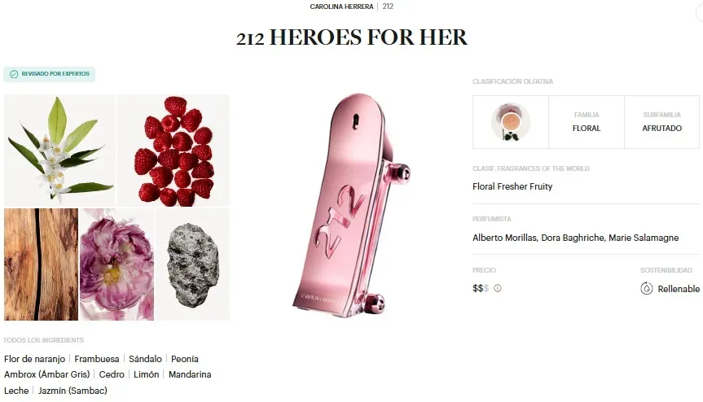Click the Revisado por expertos badge
Image resolution: width=703 pixels, height=402 pixels.
click(50, 74)
